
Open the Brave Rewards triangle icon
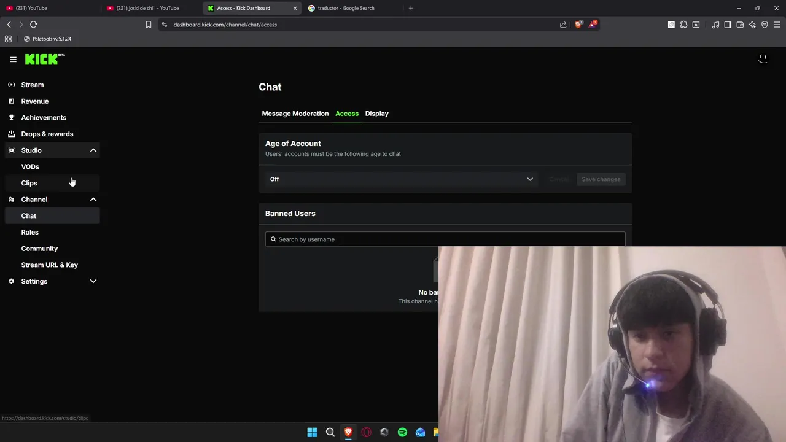tap(593, 25)
